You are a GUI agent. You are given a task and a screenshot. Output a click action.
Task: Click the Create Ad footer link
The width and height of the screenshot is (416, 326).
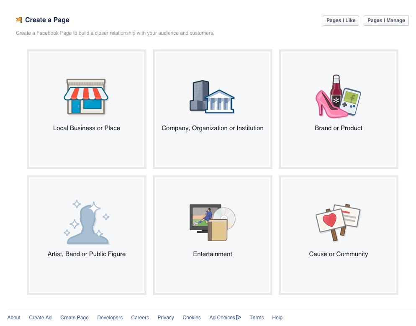click(x=40, y=317)
